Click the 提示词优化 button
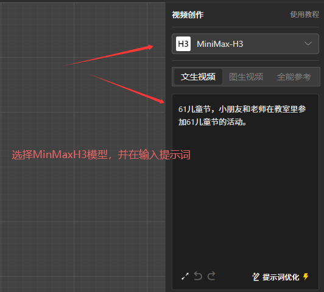Viewport: 324px width, 292px height. pos(280,277)
